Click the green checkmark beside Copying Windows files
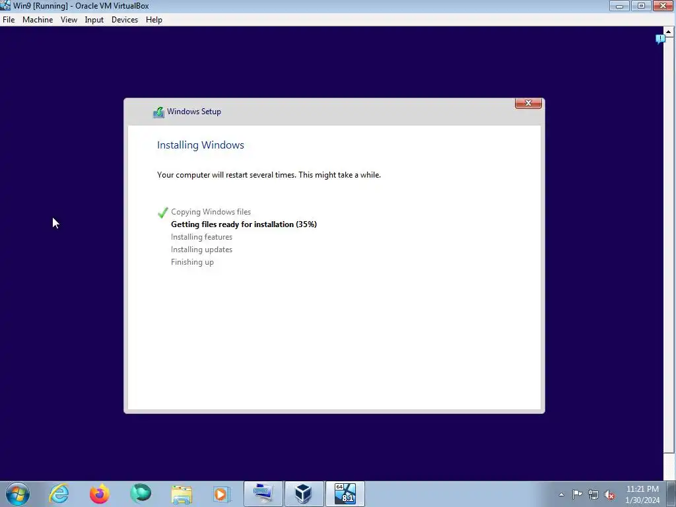Screen dimensions: 676x507 [163, 212]
